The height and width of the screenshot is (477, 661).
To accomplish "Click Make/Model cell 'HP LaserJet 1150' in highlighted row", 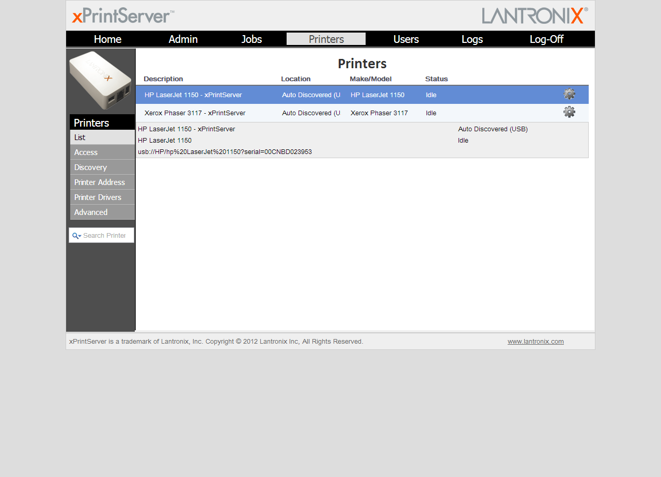I will point(377,95).
